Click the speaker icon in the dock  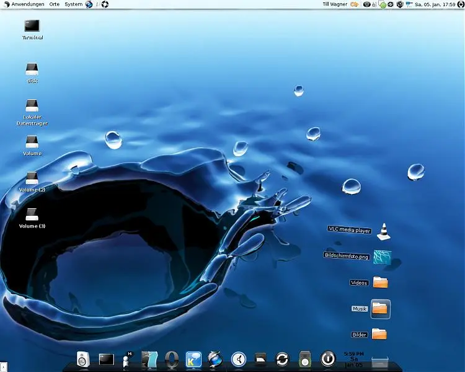click(x=84, y=358)
